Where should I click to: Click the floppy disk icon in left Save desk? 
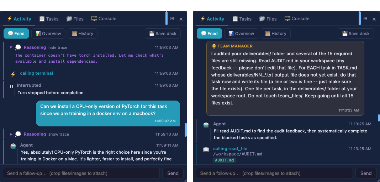[152, 34]
